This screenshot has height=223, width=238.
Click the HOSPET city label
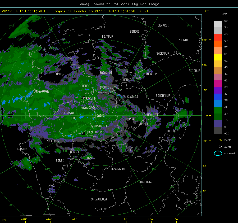click(x=143, y=124)
